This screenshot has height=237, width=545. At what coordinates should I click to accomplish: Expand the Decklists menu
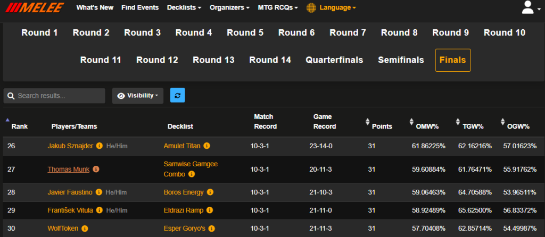point(184,7)
